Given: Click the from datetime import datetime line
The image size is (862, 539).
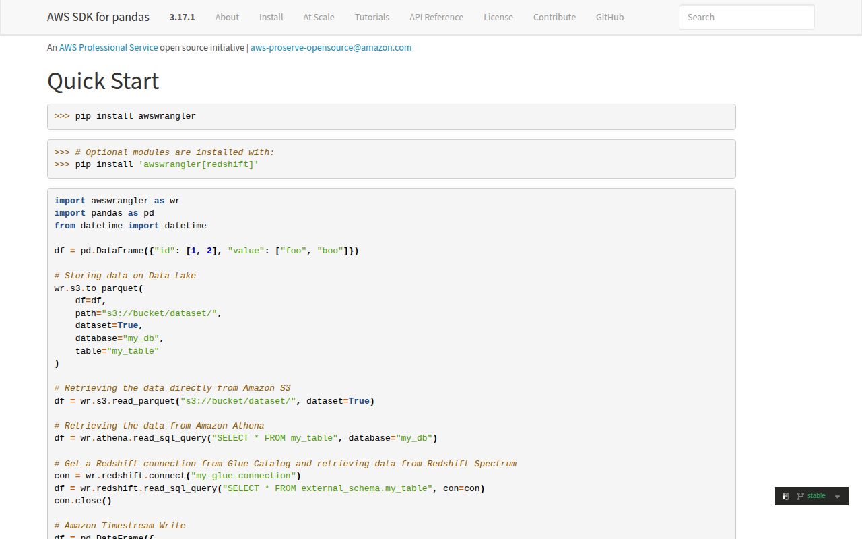Looking at the screenshot, I should pos(131,226).
